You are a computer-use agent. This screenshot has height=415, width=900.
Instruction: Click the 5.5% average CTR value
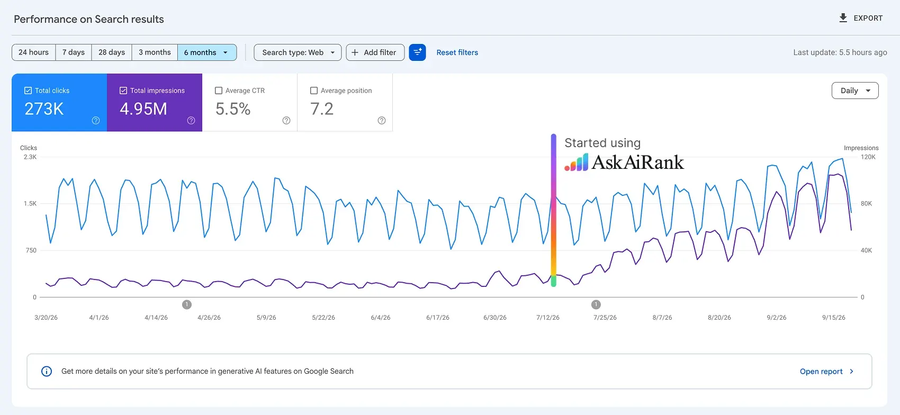tap(233, 109)
